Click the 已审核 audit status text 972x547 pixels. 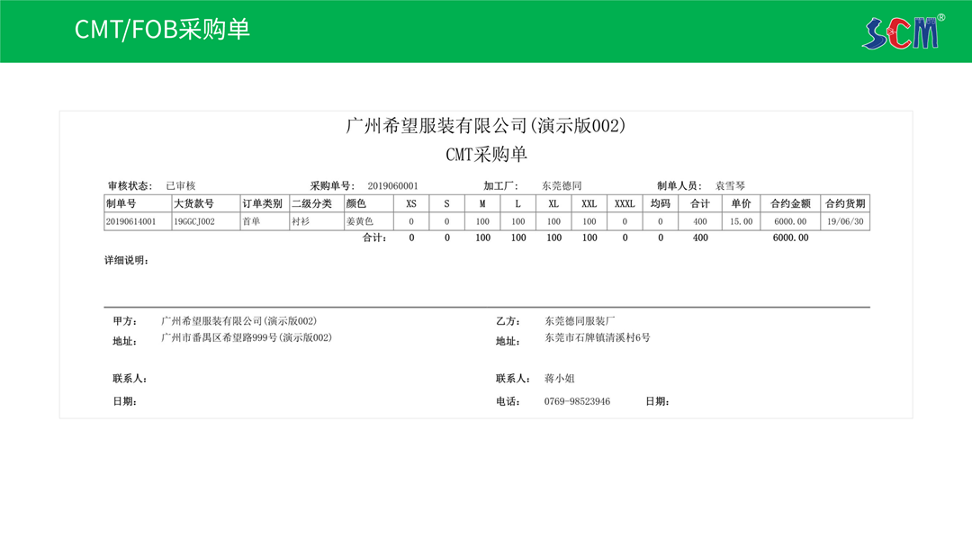(180, 186)
